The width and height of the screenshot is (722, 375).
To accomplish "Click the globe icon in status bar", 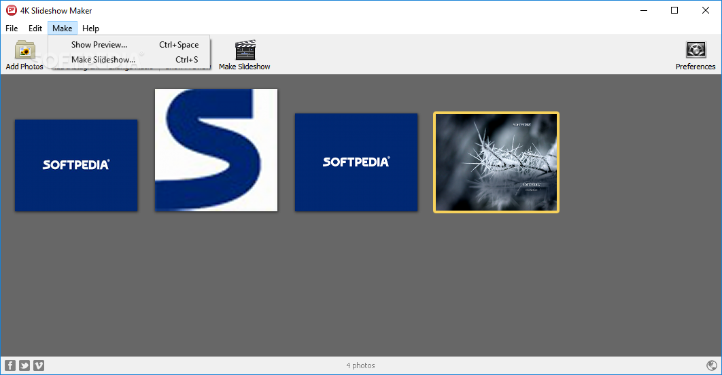I will (x=711, y=365).
